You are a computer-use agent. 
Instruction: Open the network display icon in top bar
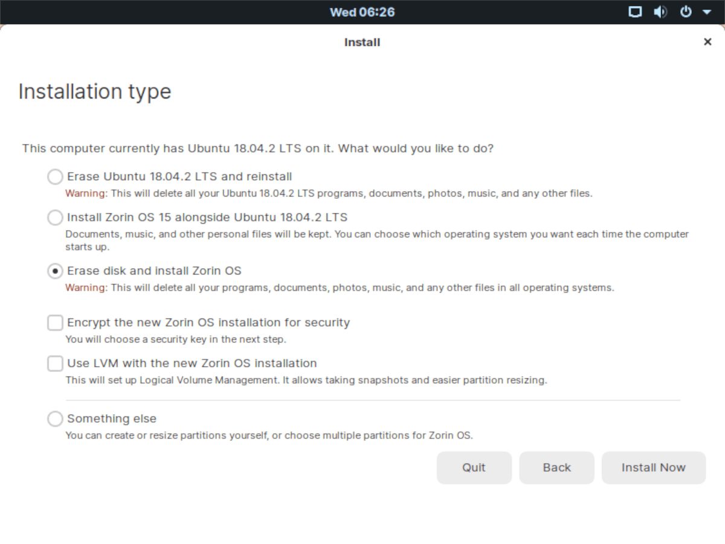pos(635,11)
